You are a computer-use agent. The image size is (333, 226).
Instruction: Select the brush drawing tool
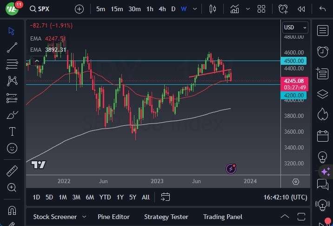click(12, 115)
